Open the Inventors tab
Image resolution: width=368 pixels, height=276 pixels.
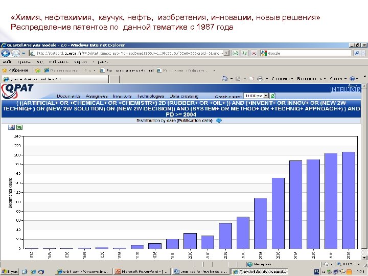point(122,96)
